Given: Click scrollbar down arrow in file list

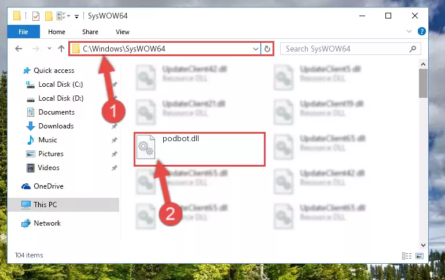Looking at the screenshot, I should point(423,245).
